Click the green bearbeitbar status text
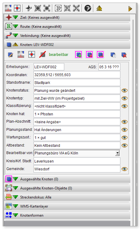The height and width of the screenshot is (229, 140). point(59,55)
